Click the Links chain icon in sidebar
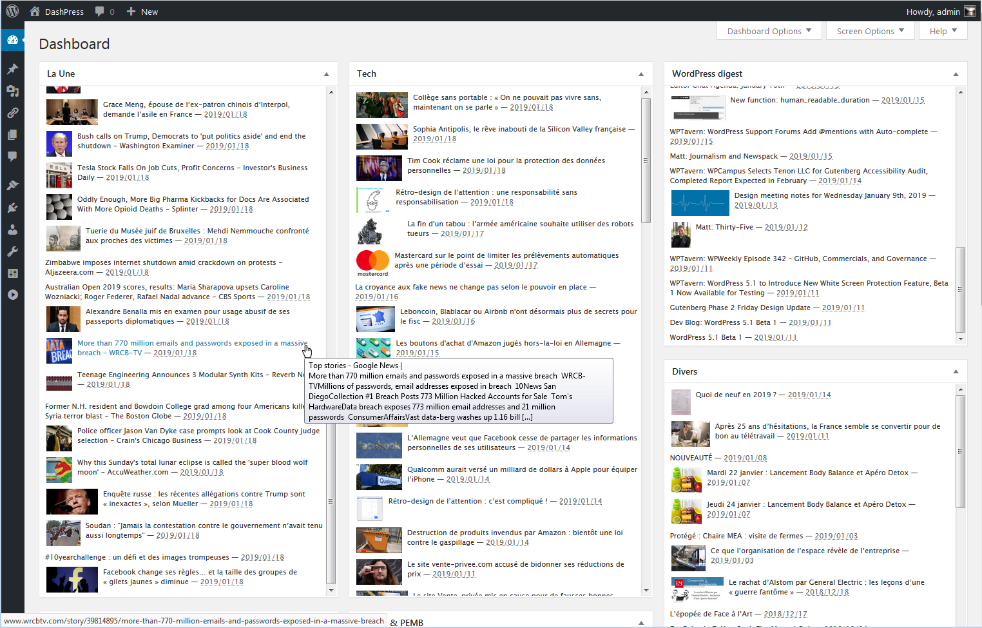The width and height of the screenshot is (982, 628). (12, 113)
